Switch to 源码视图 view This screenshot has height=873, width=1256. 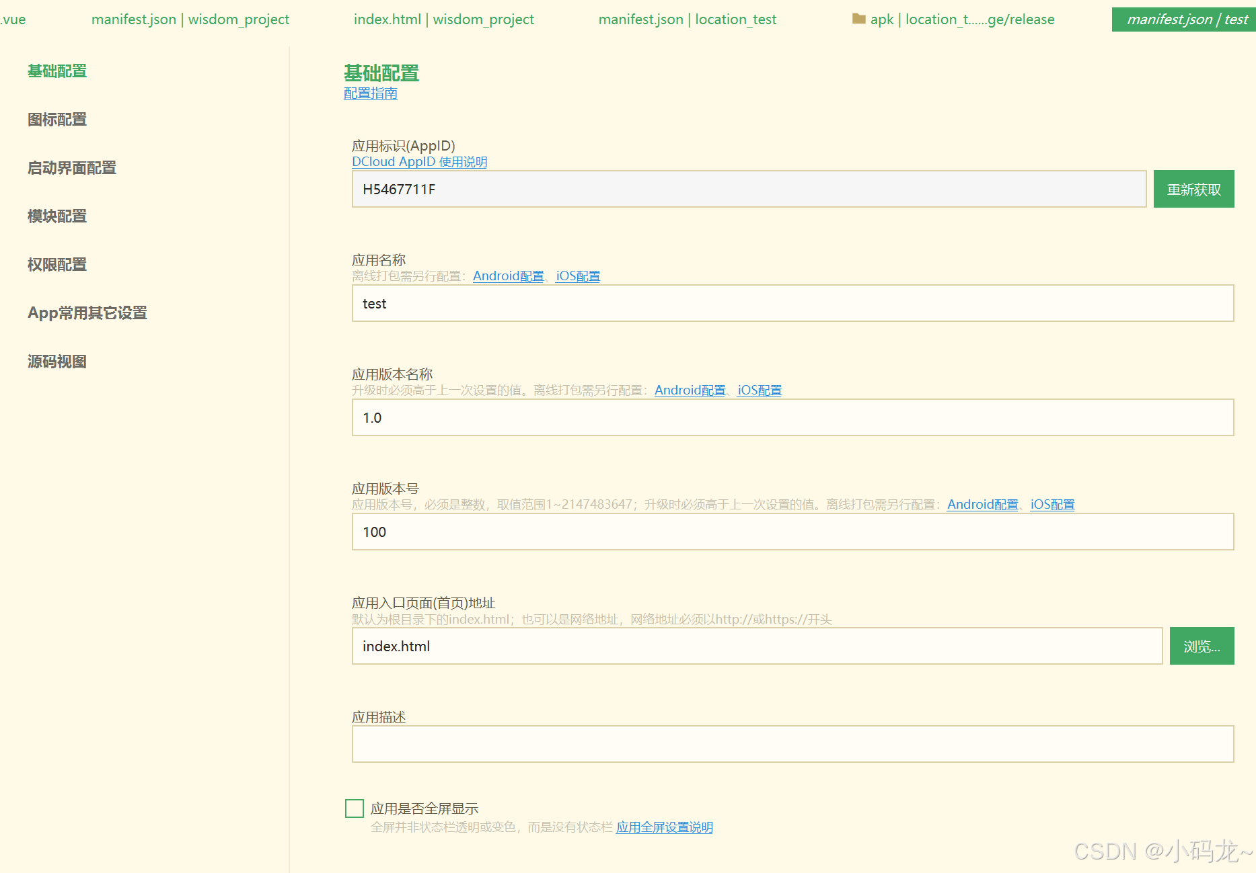57,362
